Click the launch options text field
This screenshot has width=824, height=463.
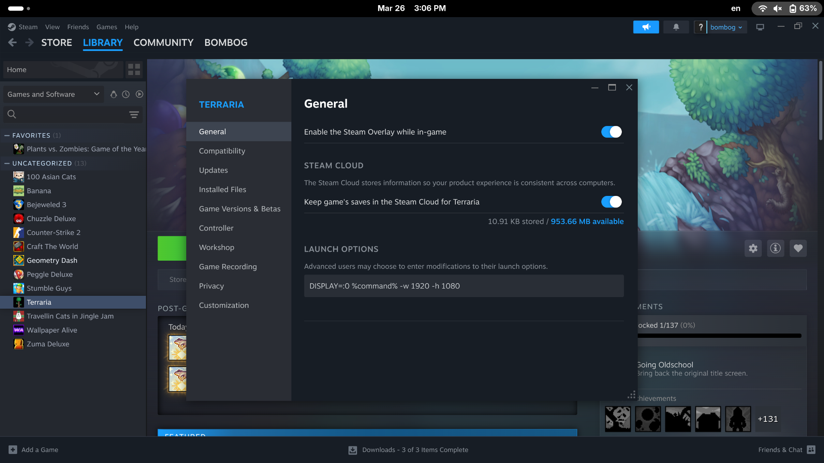point(464,286)
